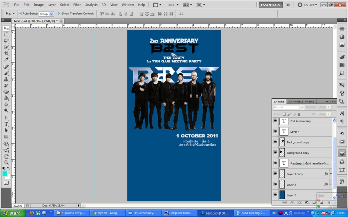This screenshot has width=348, height=217.
Task: Open the Navigator panel ship-wheel icon
Action: (x=342, y=29)
